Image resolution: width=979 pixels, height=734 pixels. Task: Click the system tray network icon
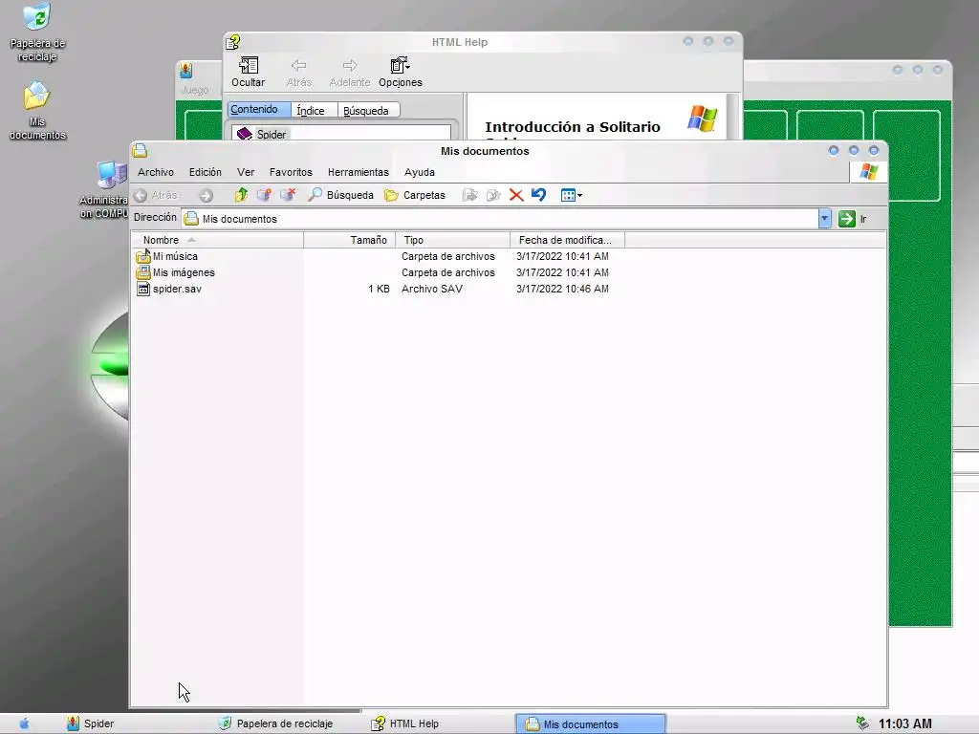pos(863,723)
